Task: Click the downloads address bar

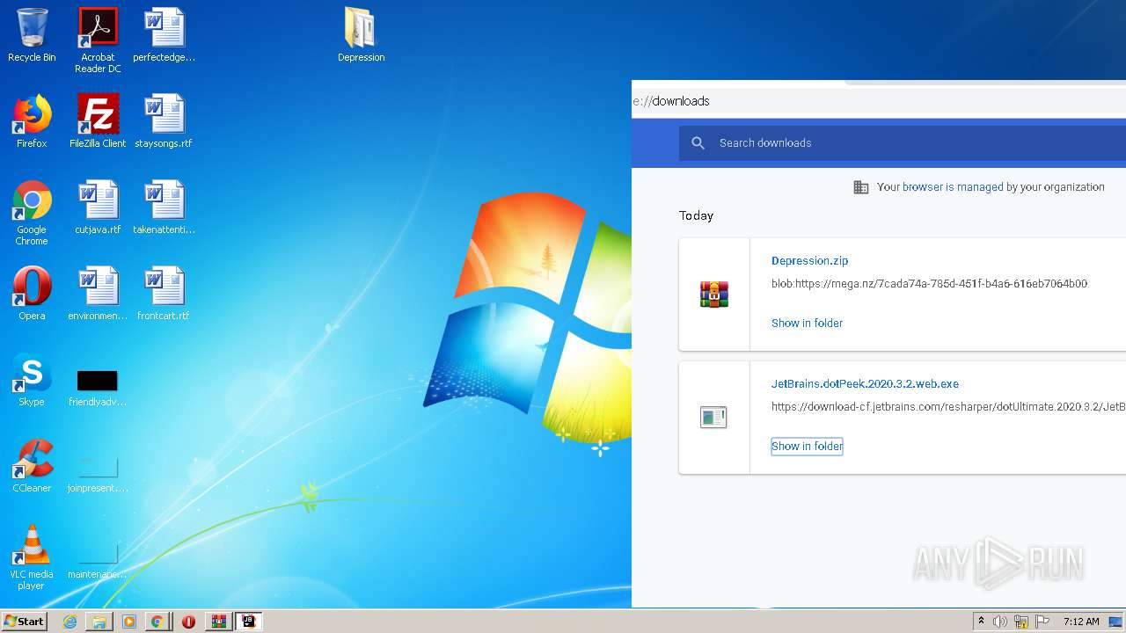Action: pos(879,101)
